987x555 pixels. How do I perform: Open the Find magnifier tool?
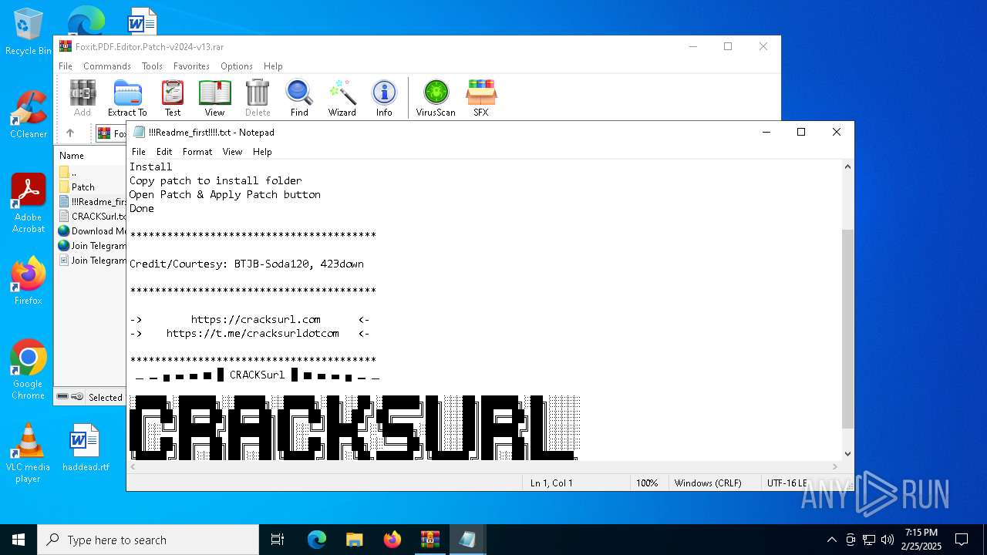(299, 98)
